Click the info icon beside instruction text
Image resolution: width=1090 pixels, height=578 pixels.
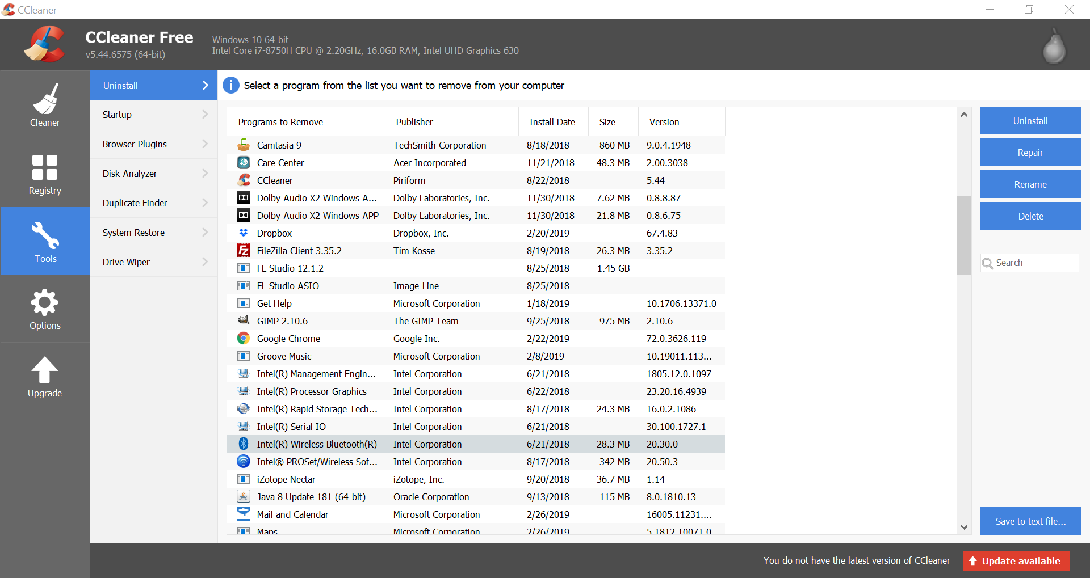click(x=231, y=85)
